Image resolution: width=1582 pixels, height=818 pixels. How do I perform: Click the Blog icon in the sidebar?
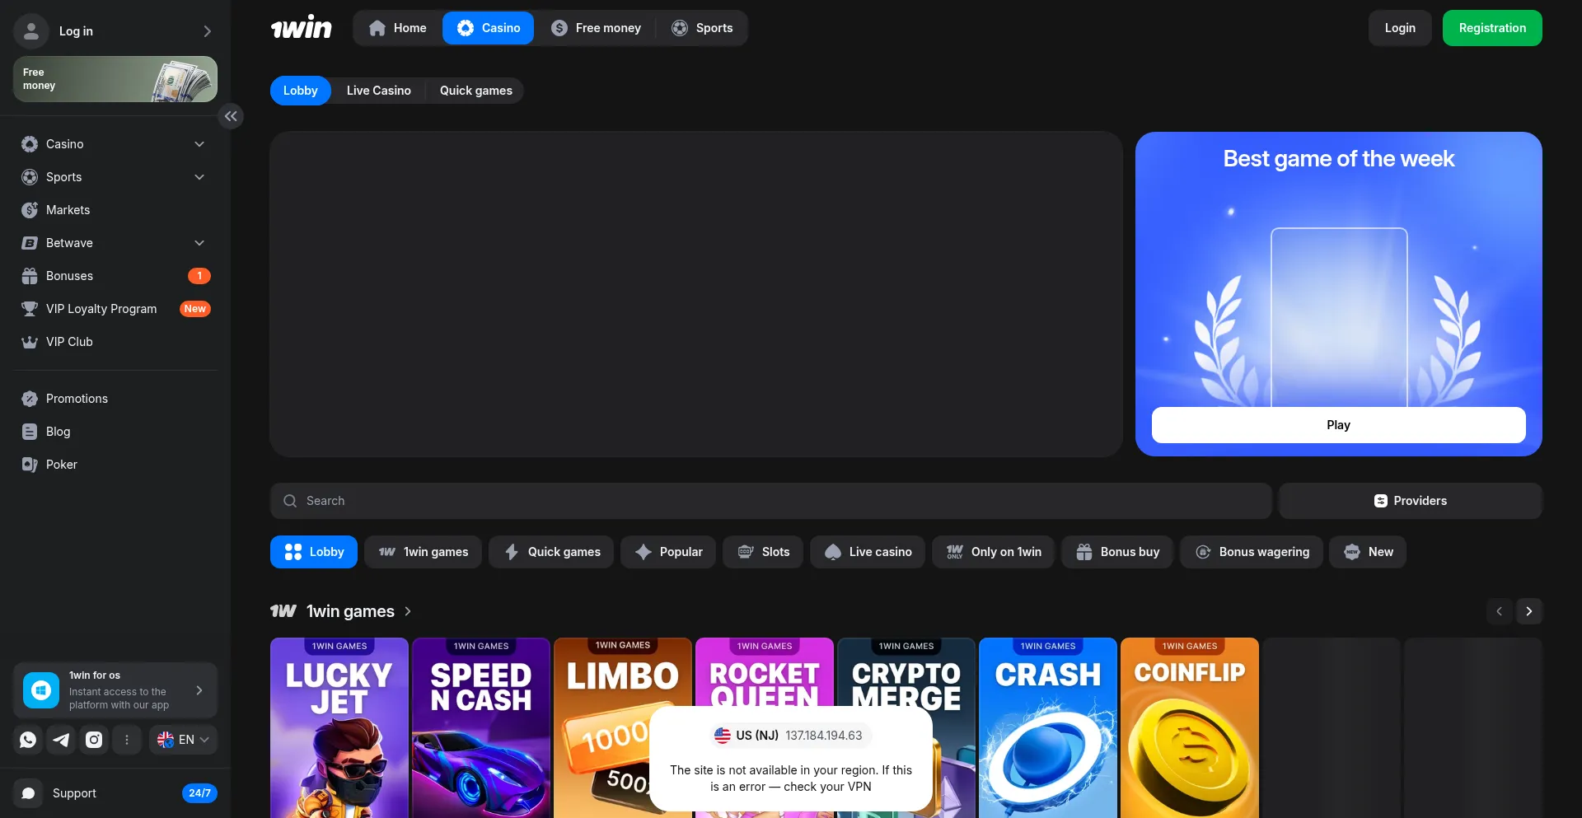click(30, 432)
